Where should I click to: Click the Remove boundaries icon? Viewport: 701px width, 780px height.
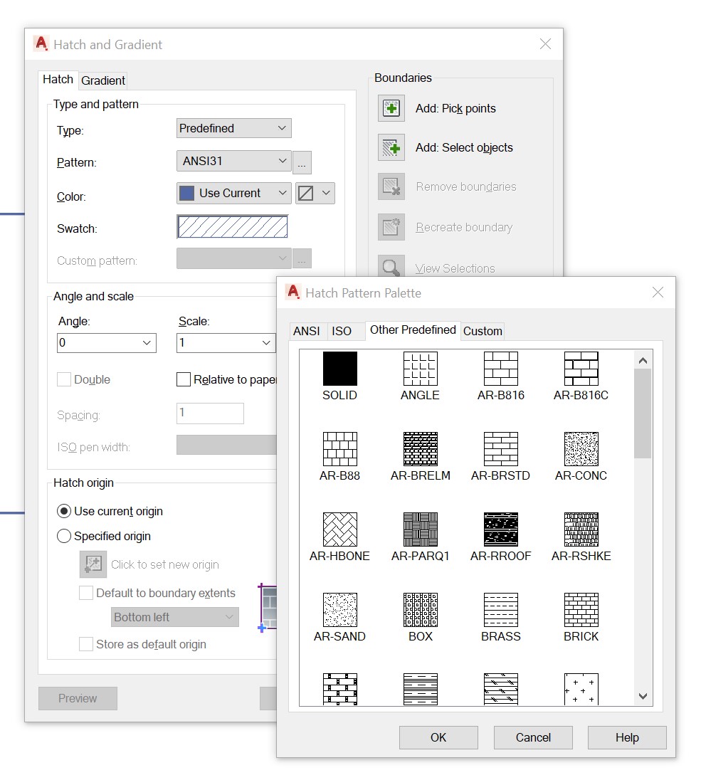click(391, 186)
